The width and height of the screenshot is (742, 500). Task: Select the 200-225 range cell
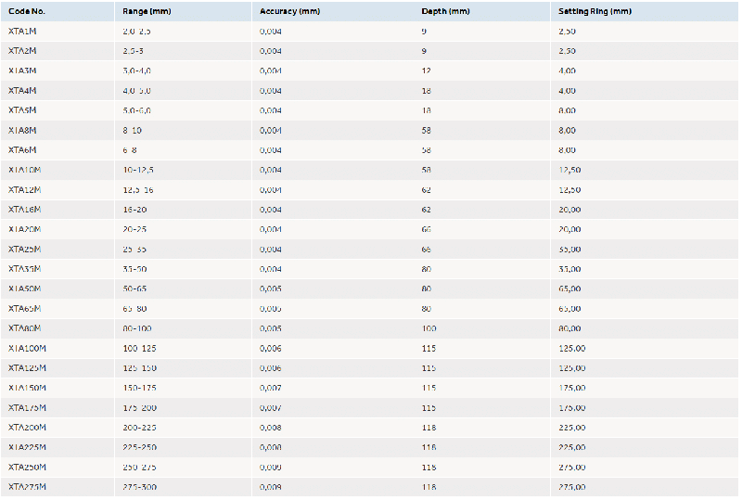click(139, 428)
